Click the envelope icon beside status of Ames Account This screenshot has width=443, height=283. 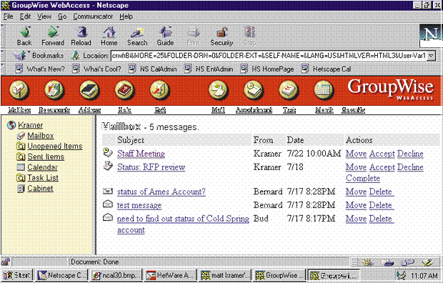108,191
